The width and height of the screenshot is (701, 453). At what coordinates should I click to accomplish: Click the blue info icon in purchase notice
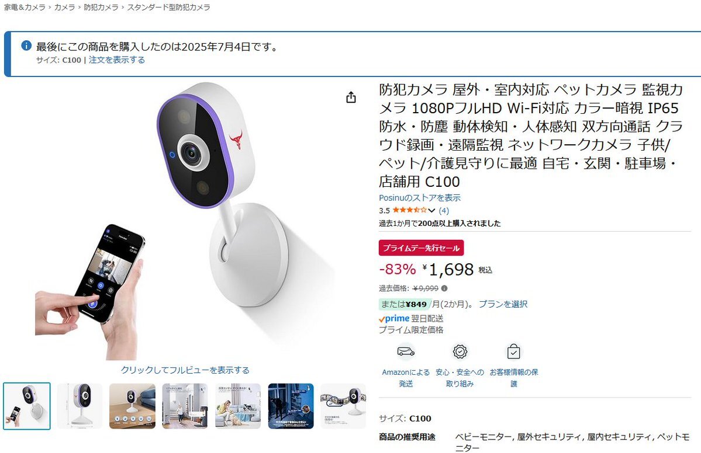tap(26, 46)
